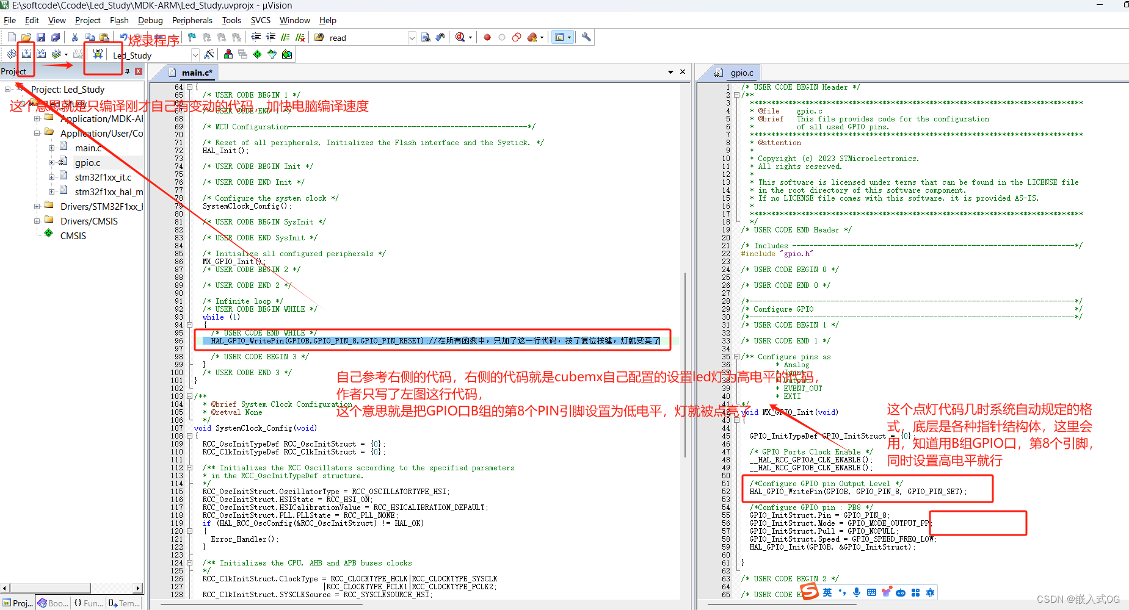The image size is (1129, 610).
Task: Open the Flash menu
Action: (119, 20)
